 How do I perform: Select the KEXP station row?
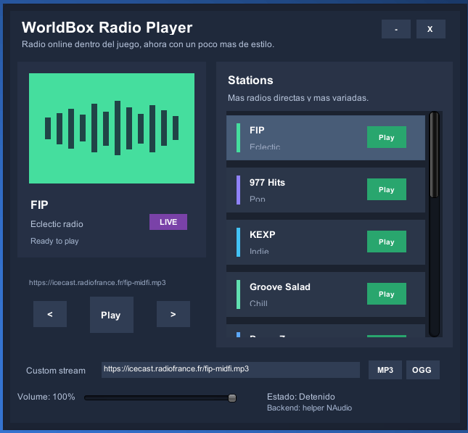pos(326,242)
